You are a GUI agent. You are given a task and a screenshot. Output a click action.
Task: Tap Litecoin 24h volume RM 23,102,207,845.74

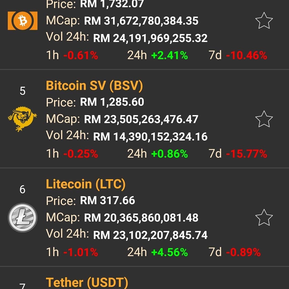click(150, 235)
